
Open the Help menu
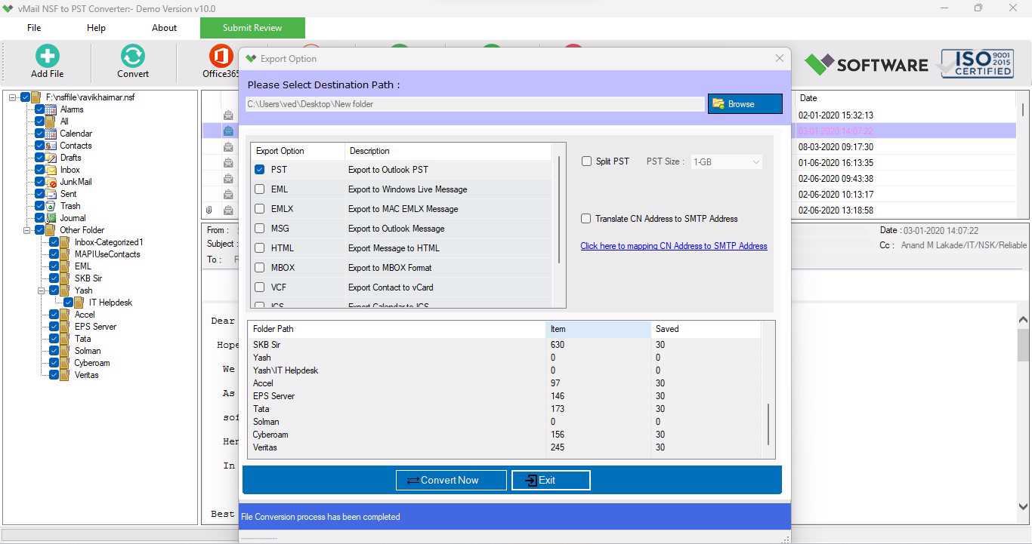(96, 28)
